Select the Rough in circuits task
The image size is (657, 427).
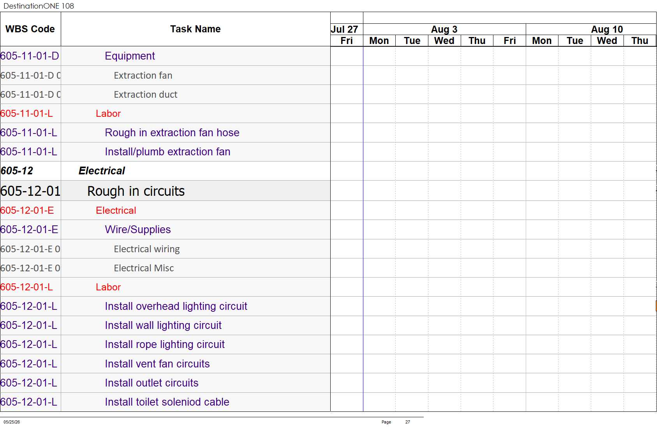coord(136,191)
